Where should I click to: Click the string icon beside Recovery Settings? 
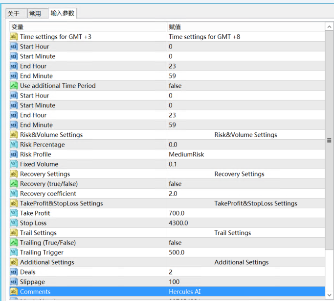coord(14,174)
